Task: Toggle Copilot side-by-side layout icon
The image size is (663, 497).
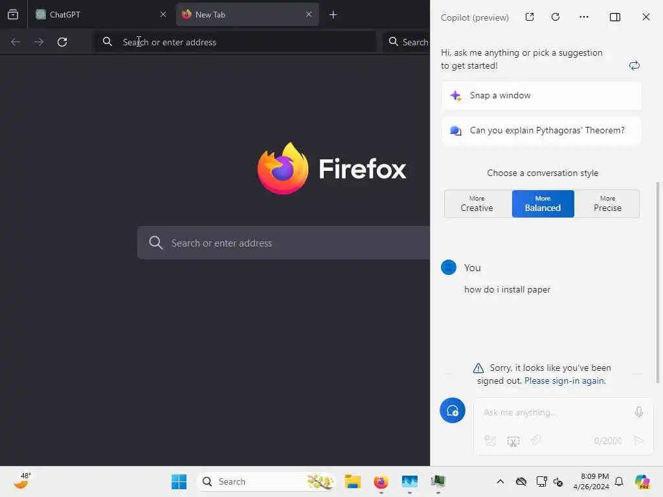Action: [x=615, y=17]
